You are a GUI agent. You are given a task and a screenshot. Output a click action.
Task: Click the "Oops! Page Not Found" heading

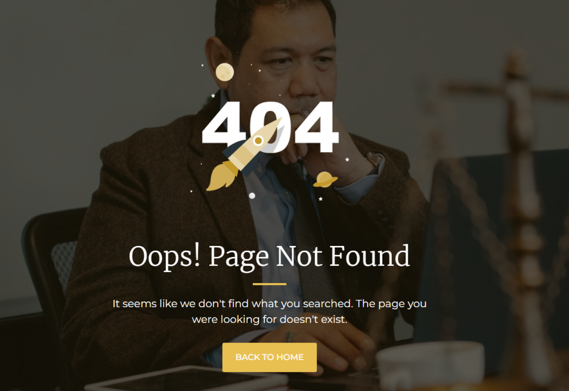click(269, 256)
